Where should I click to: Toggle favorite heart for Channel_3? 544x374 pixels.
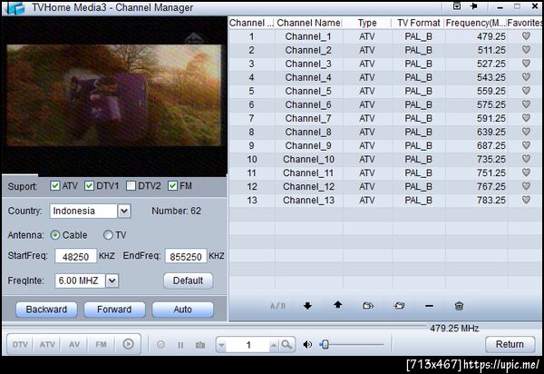(526, 64)
